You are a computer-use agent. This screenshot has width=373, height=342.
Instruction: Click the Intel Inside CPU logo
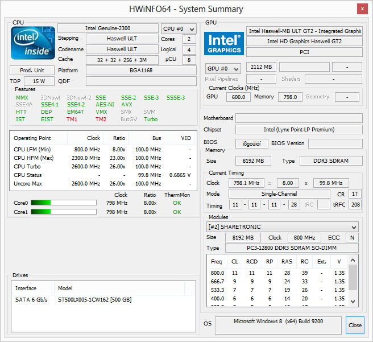[33, 43]
